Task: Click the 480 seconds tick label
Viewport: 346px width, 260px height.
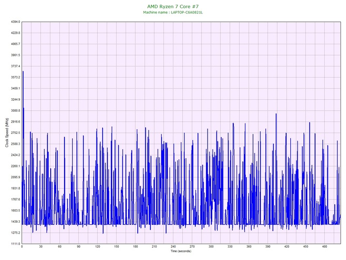Action: [325, 247]
